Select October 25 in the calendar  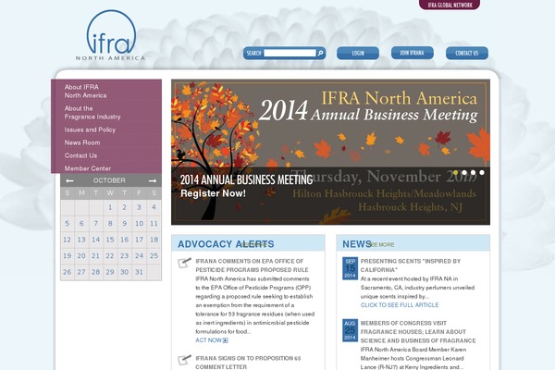tap(154, 256)
